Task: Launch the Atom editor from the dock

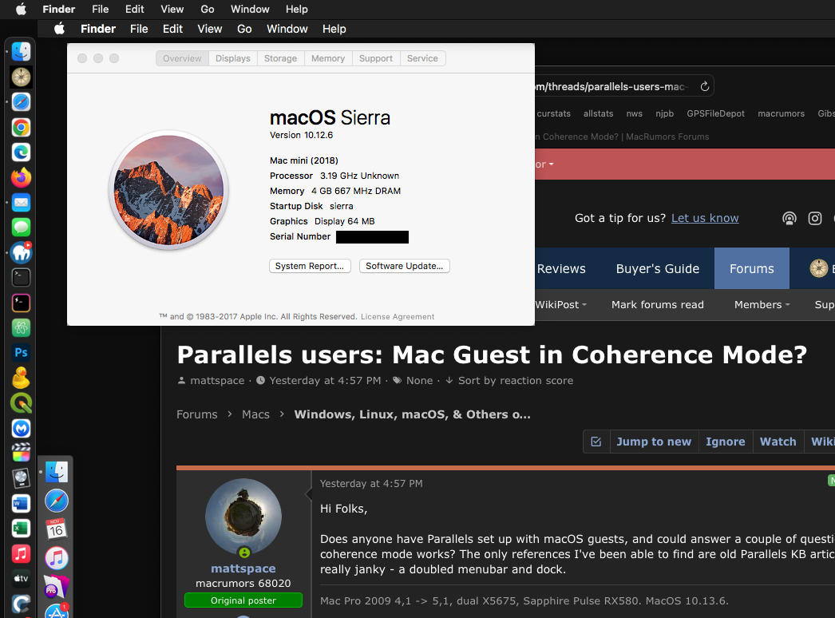Action: [x=21, y=327]
